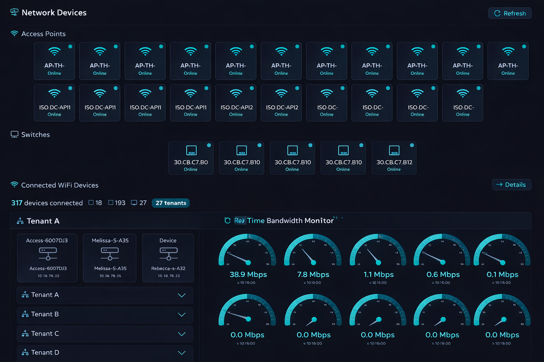Click the Real Time Bandwidth Monitor reload icon

pyautogui.click(x=227, y=221)
